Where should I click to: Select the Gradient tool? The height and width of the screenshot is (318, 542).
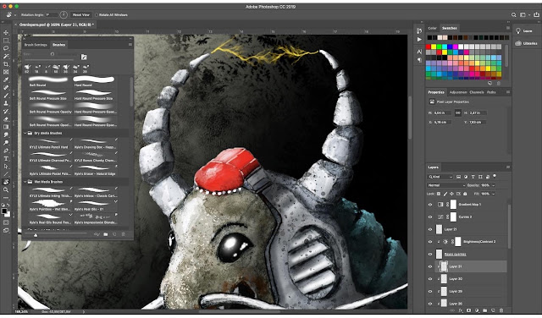click(6, 127)
